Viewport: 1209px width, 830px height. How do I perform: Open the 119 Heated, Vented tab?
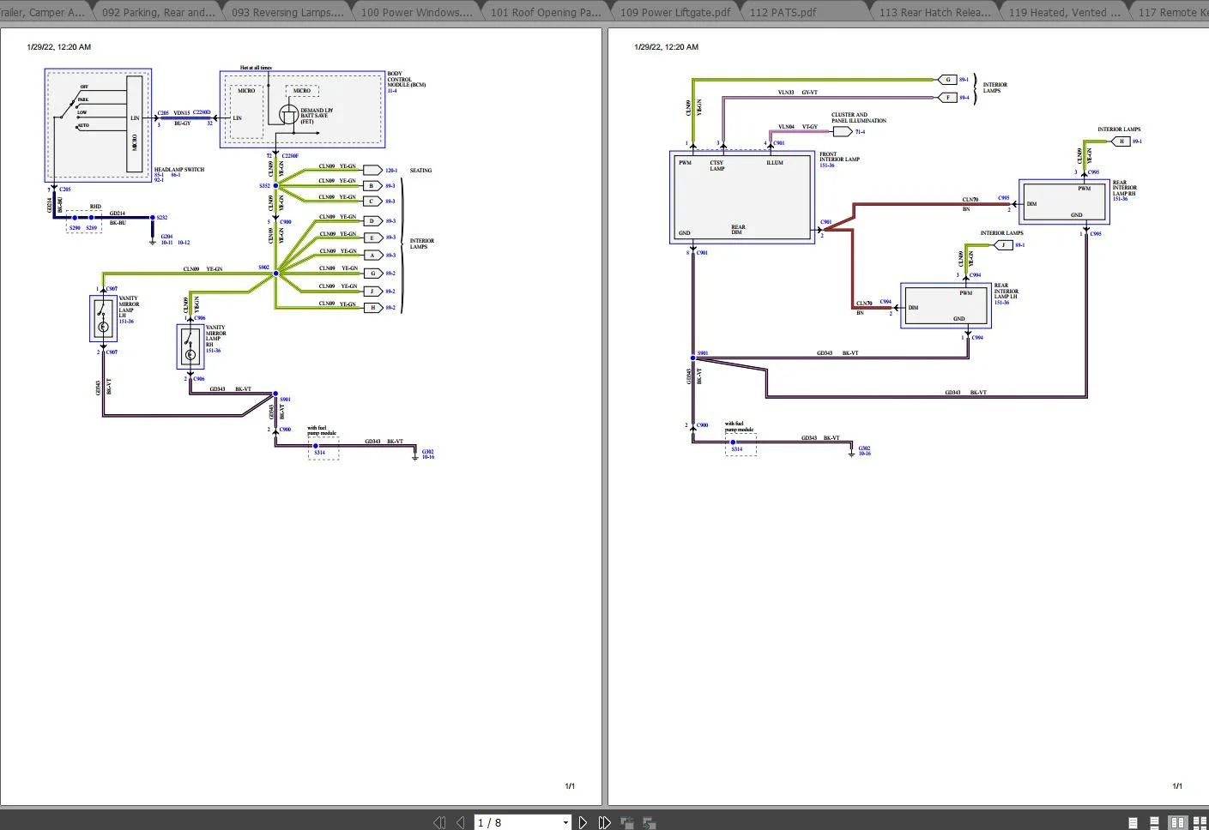[x=1064, y=12]
